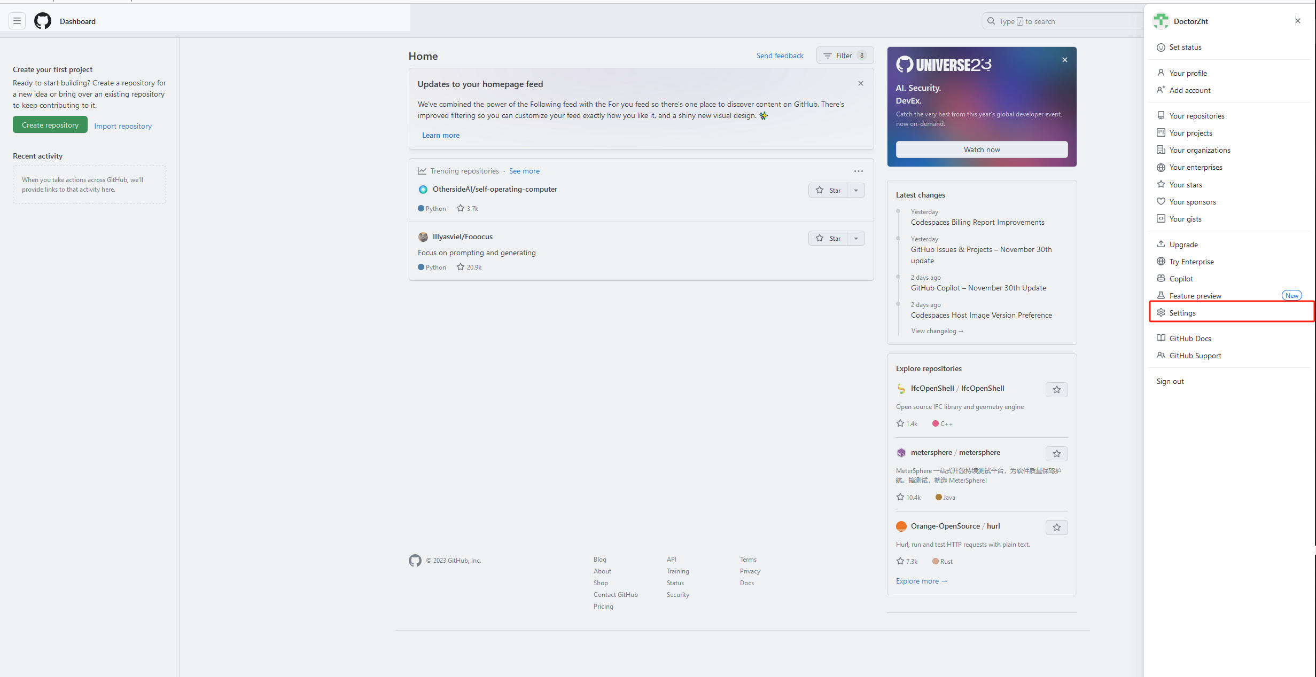Star the Orange-OpenSource hurl repository
The image size is (1316, 677).
(1056, 528)
